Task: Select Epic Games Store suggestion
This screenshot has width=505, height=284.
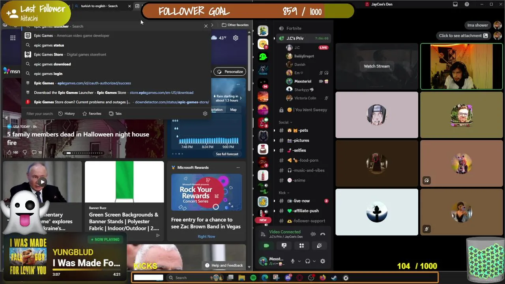Action: click(117, 54)
